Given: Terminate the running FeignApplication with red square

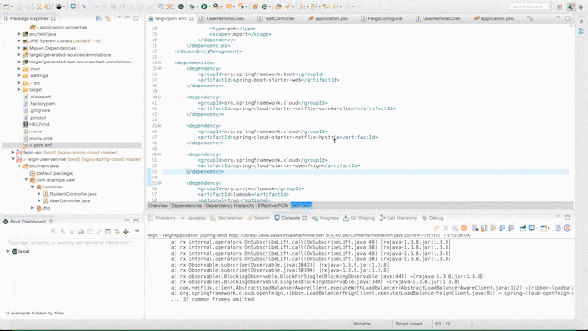Looking at the screenshot, I should coord(464,228).
